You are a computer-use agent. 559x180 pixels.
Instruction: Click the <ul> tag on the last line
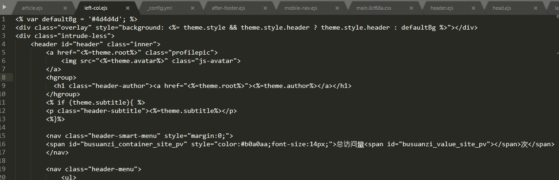pyautogui.click(x=69, y=177)
